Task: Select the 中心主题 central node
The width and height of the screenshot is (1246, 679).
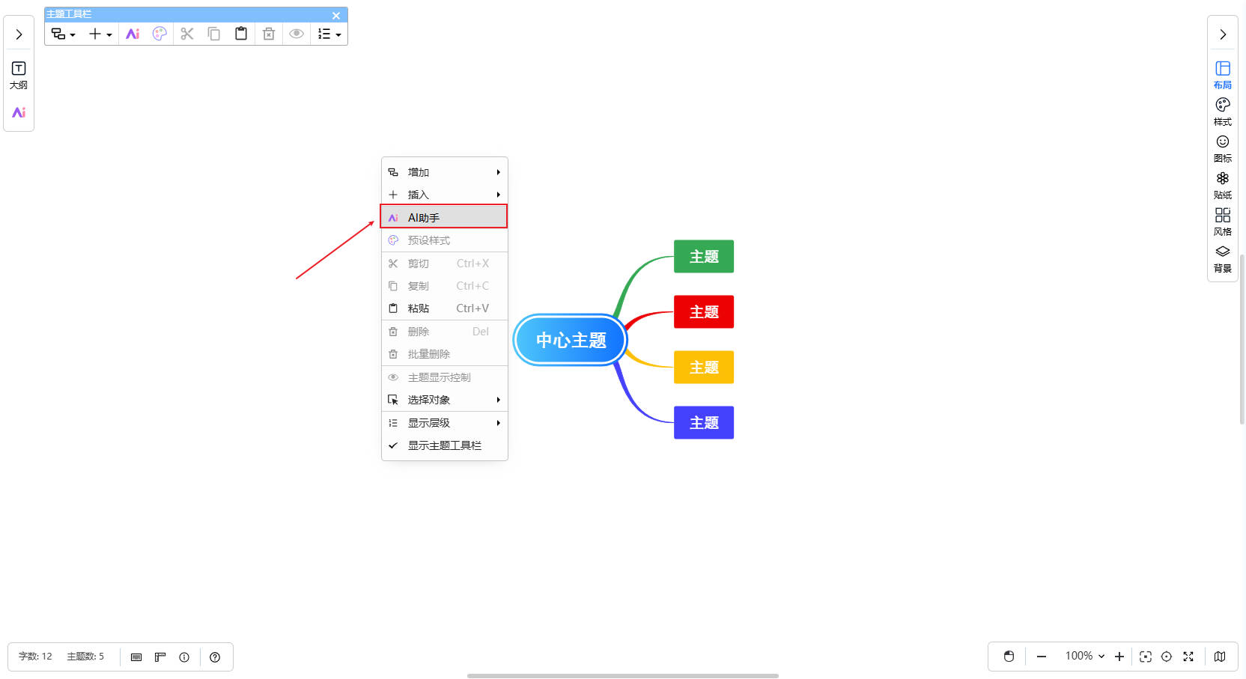Action: pos(571,340)
